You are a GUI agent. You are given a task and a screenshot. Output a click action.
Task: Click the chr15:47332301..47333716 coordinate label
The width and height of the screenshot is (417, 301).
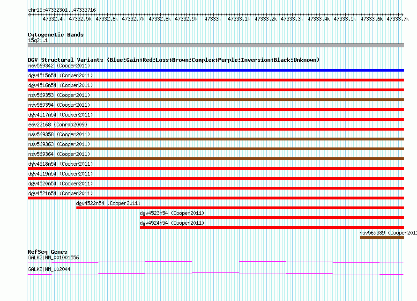pyautogui.click(x=62, y=10)
